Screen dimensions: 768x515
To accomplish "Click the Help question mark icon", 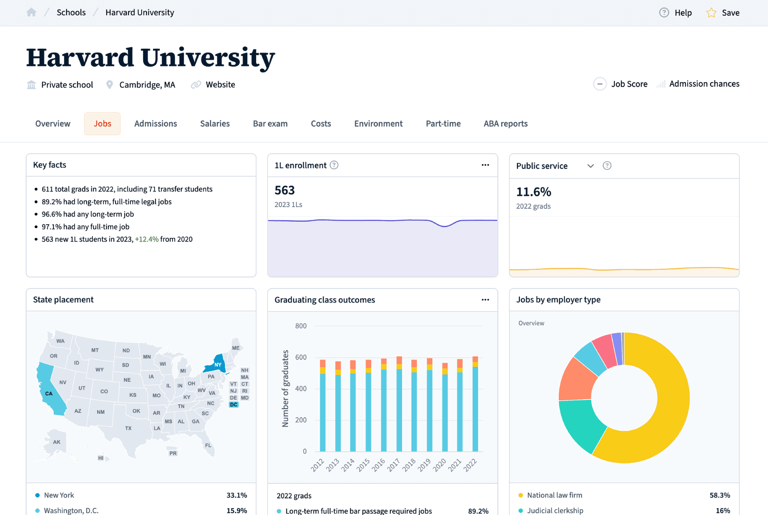I will click(664, 12).
